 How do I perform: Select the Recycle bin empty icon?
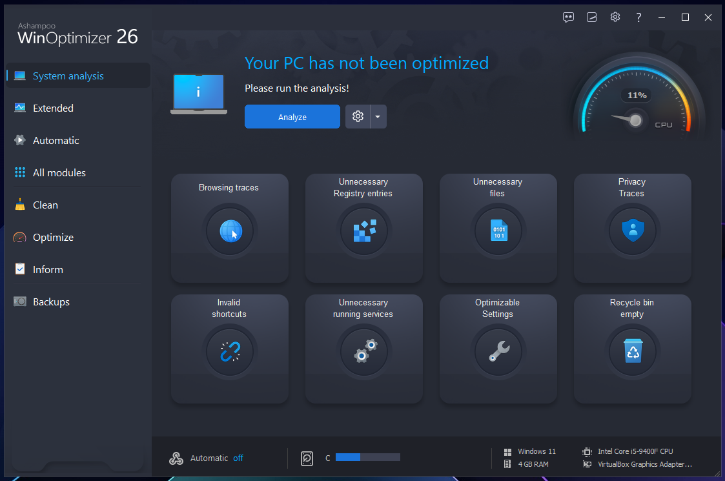pyautogui.click(x=633, y=352)
